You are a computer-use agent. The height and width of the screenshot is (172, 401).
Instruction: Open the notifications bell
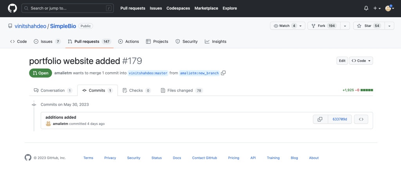tap(366, 8)
